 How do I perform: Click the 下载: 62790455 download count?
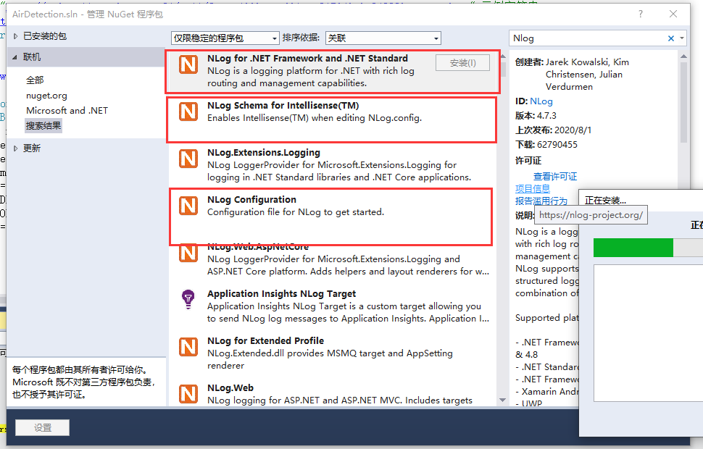coord(546,144)
